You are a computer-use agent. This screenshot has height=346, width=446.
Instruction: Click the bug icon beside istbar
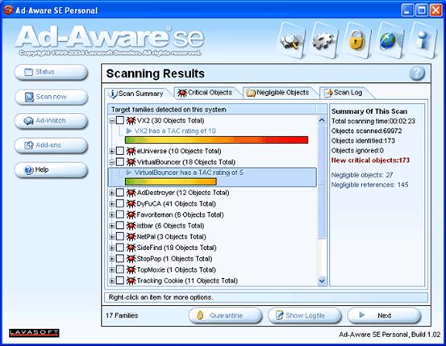[131, 226]
